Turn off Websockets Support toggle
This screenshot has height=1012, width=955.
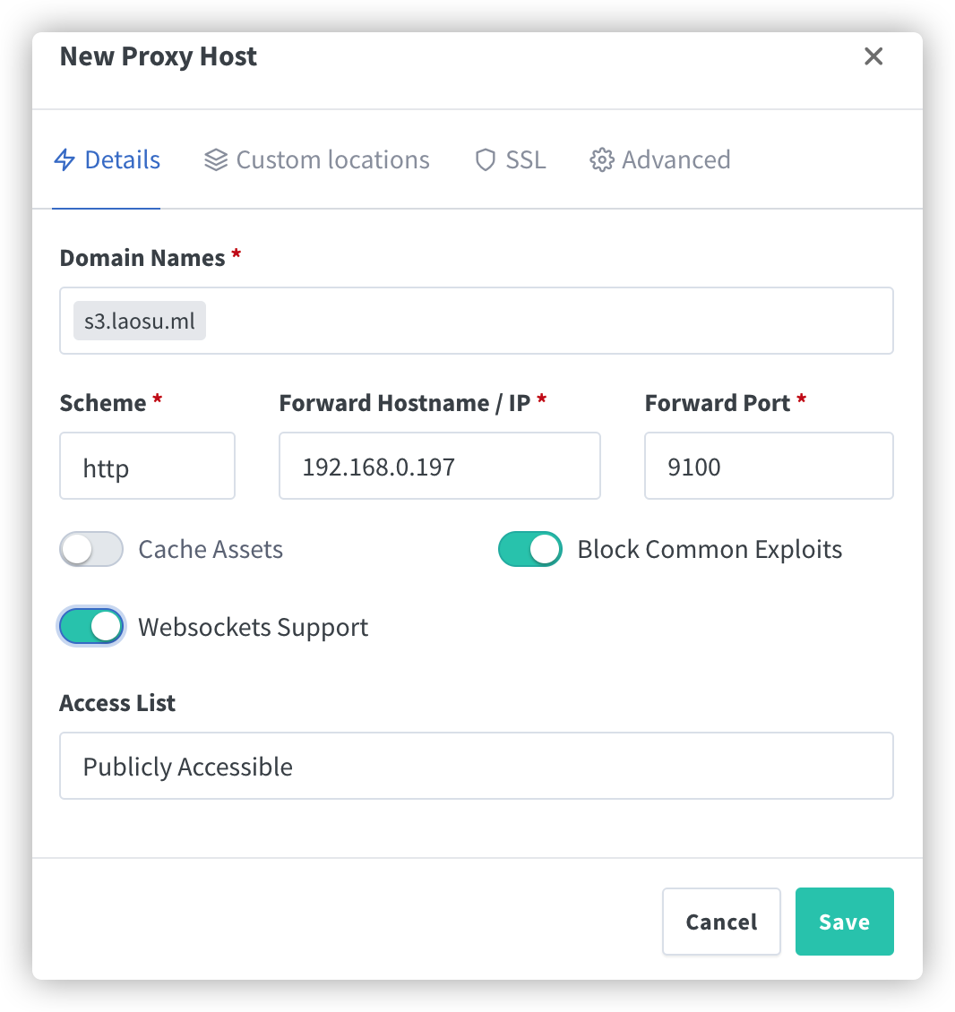91,626
